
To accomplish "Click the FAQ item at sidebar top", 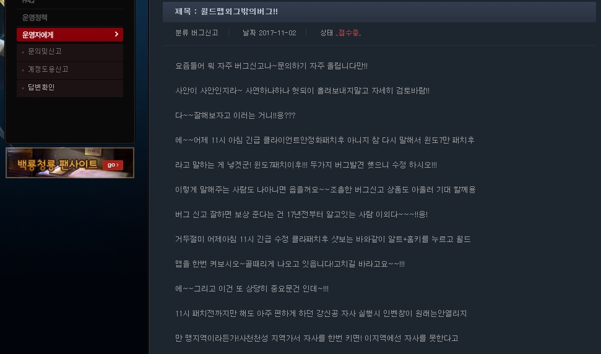I will click(x=28, y=1).
